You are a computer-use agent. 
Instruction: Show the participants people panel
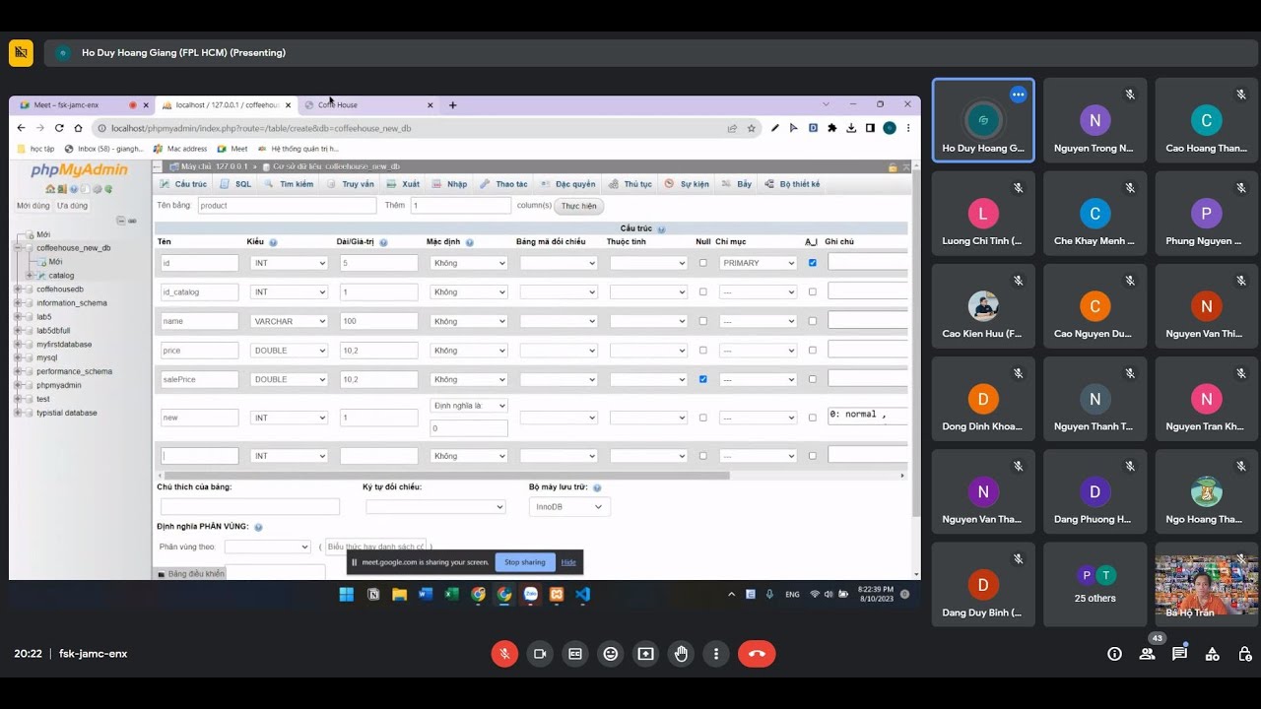tap(1147, 654)
